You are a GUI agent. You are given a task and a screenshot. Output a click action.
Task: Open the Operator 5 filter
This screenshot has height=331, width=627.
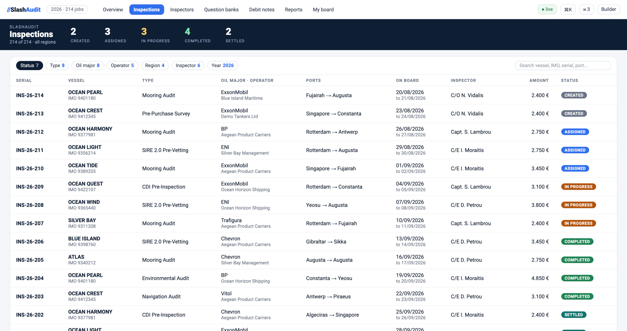coord(122,66)
